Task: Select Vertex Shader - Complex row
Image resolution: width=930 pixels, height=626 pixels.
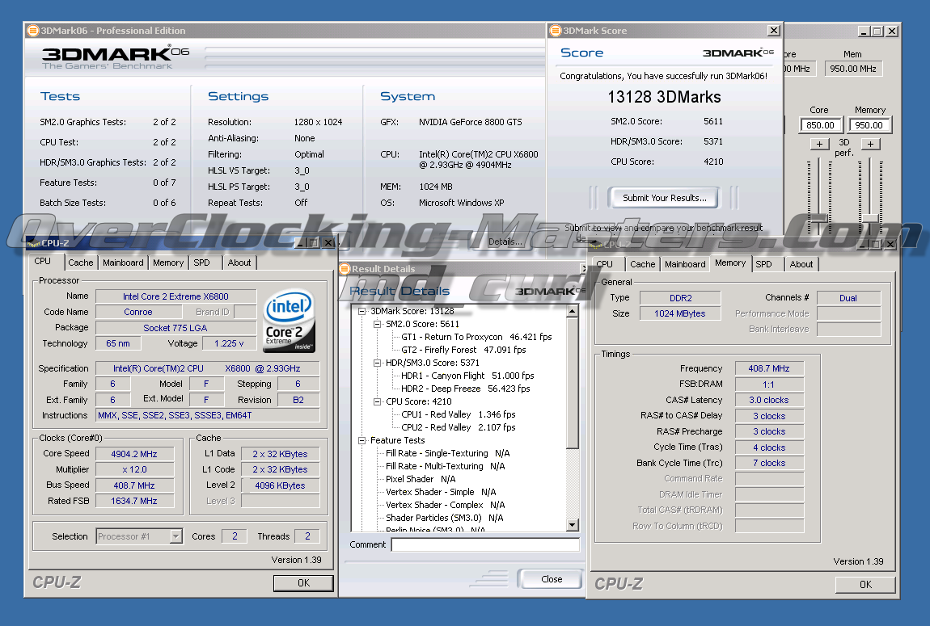Action: pyautogui.click(x=445, y=505)
